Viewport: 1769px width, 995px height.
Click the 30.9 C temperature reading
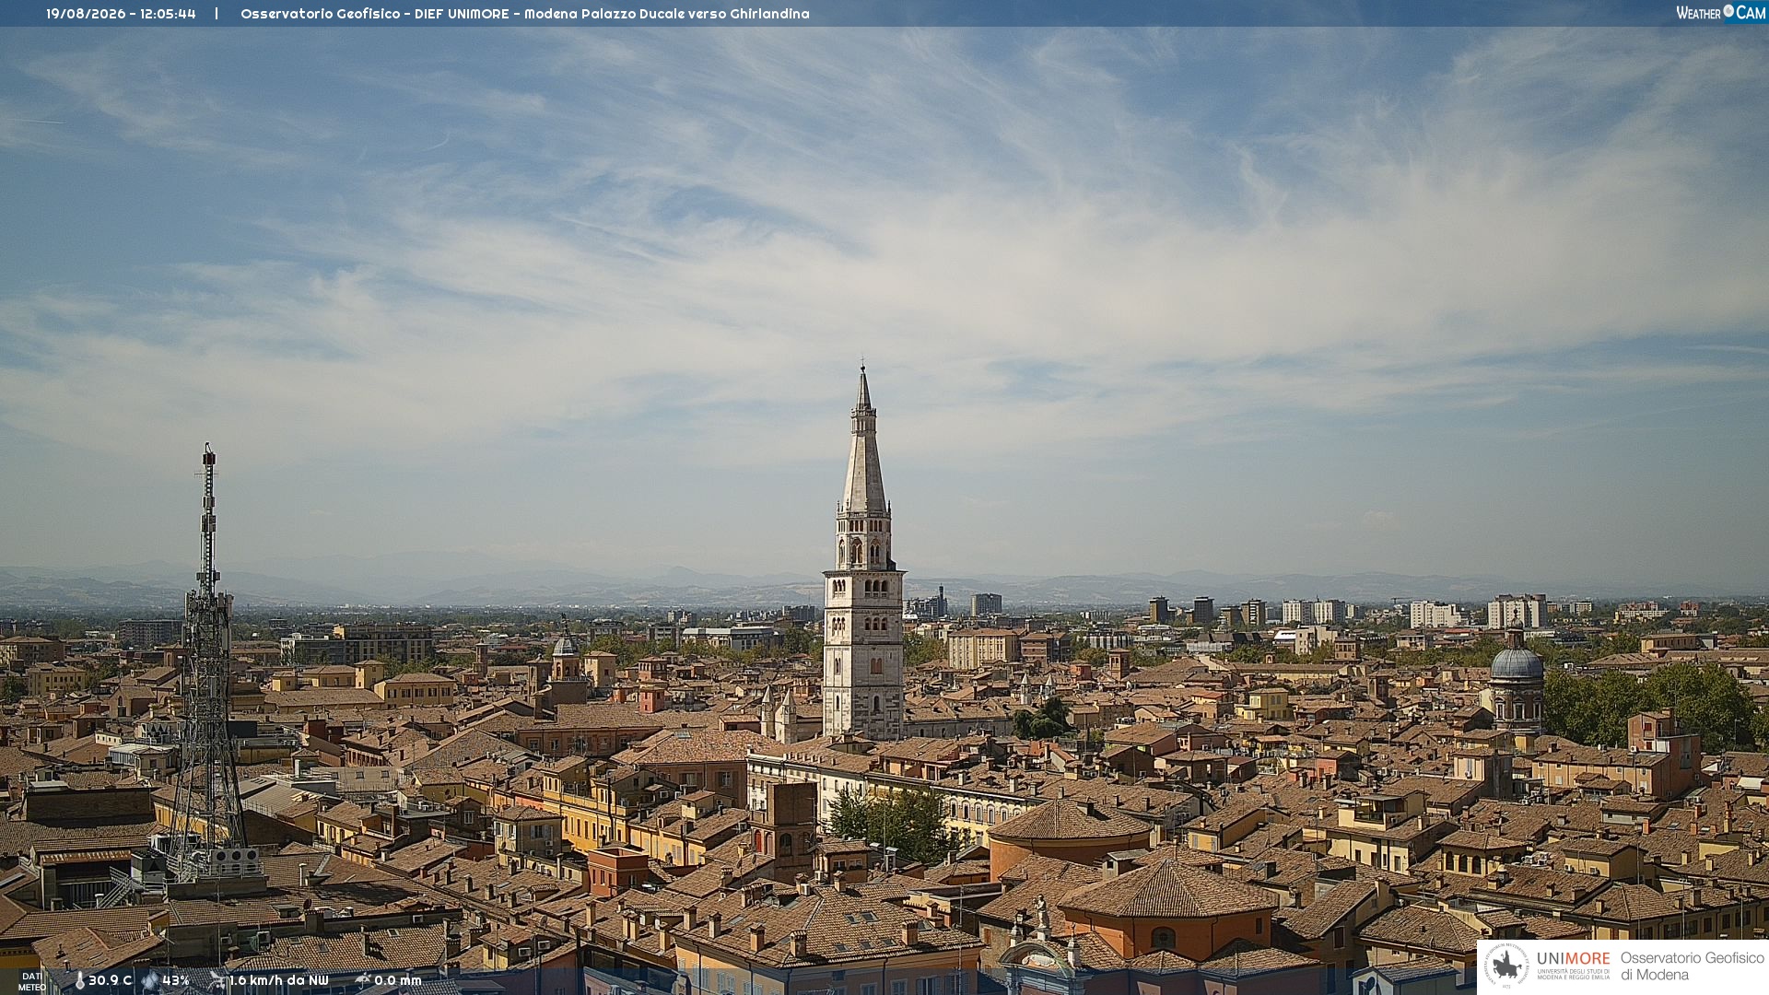[x=111, y=981]
